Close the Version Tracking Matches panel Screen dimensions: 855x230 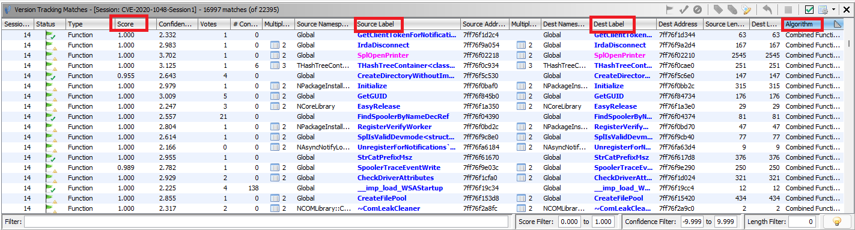tap(847, 10)
